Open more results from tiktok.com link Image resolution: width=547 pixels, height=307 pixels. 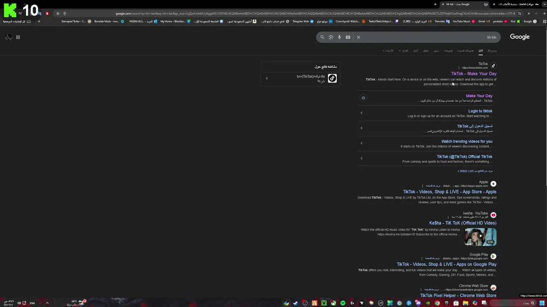(475, 171)
